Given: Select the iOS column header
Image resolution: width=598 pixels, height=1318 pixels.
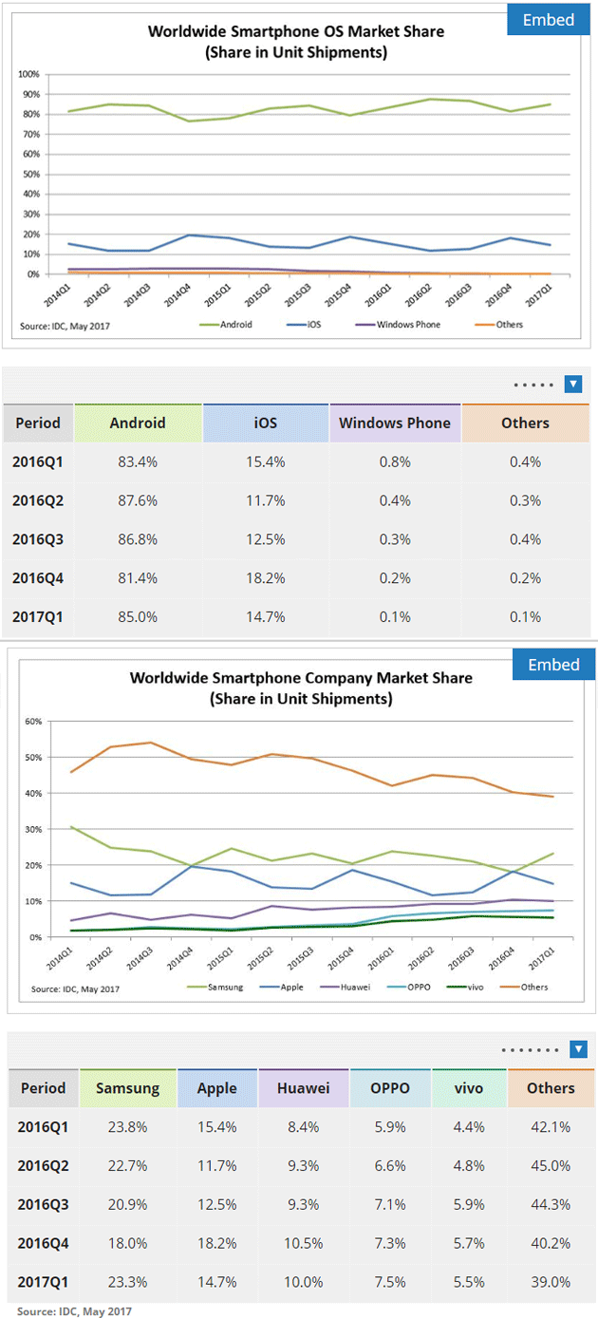Looking at the screenshot, I should click(266, 424).
